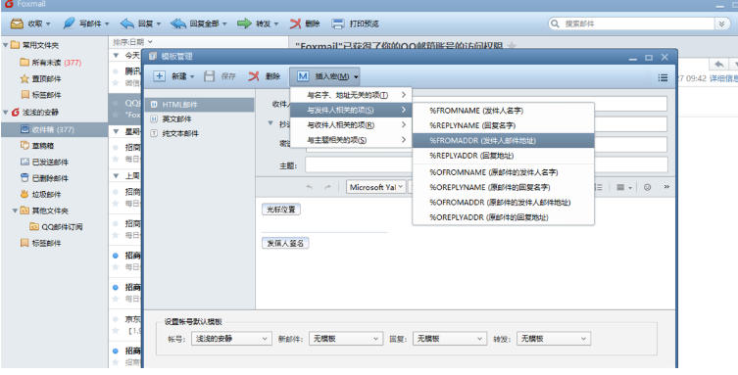Click the 详细信息 link in reading pane
Viewport: 738px width, 375px height.
[x=723, y=78]
